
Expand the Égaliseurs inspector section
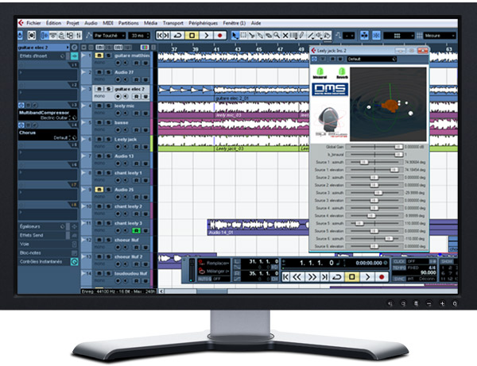point(48,226)
